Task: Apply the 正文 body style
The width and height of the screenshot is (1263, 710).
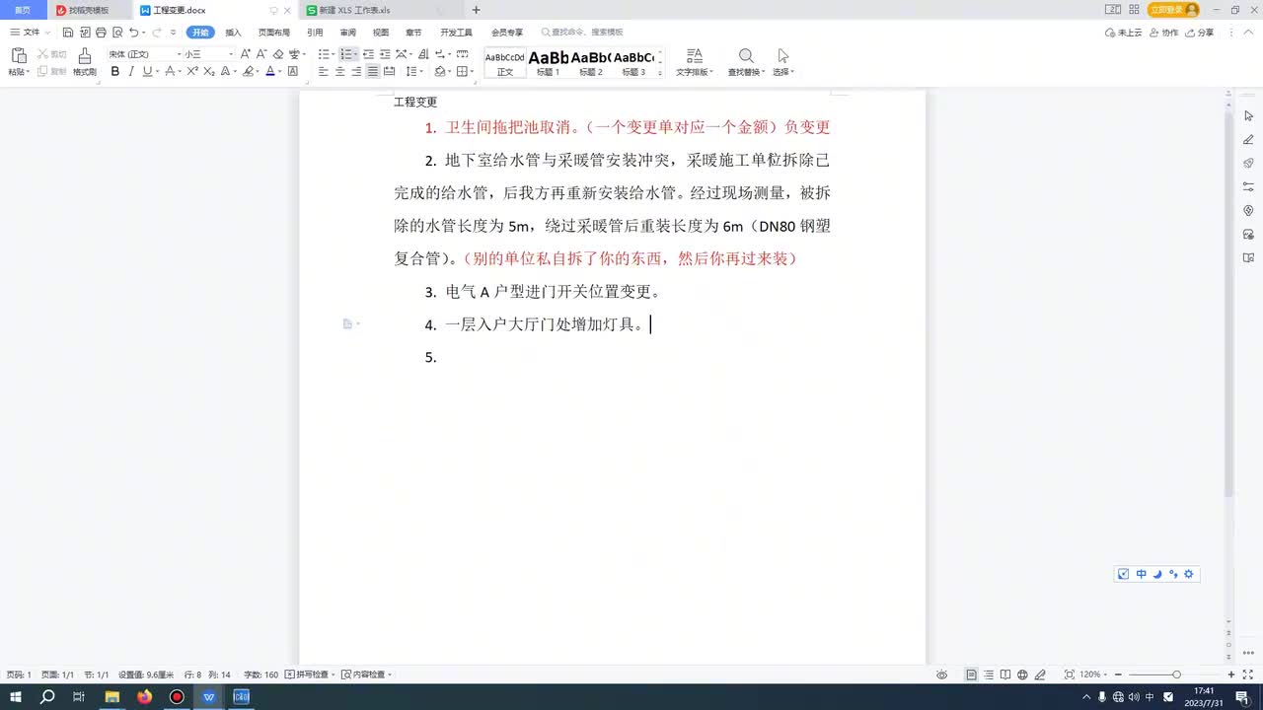Action: click(505, 63)
